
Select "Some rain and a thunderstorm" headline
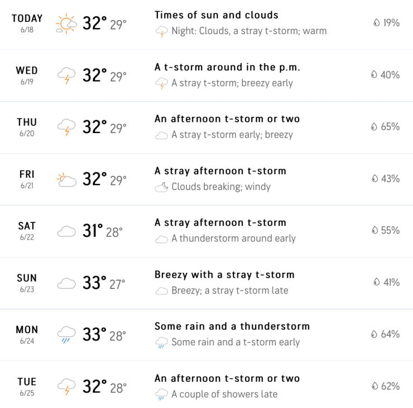point(232,326)
